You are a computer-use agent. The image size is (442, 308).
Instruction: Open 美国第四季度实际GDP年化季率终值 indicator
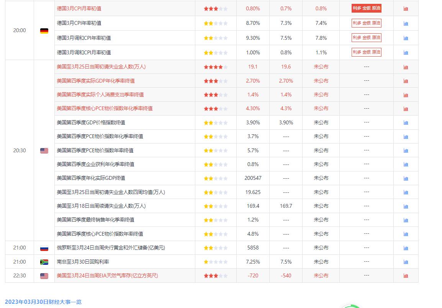point(95,81)
